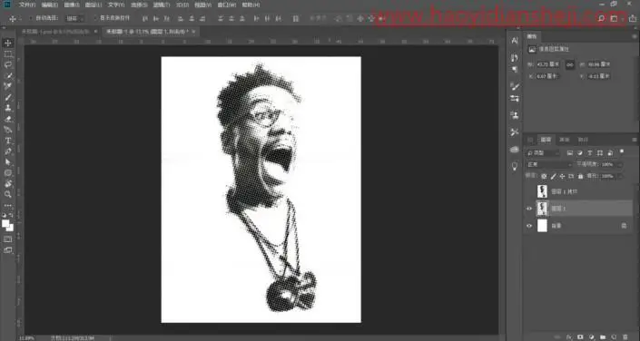This screenshot has width=640, height=341.
Task: Switch to the Channels tab beside Layers
Action: [564, 140]
